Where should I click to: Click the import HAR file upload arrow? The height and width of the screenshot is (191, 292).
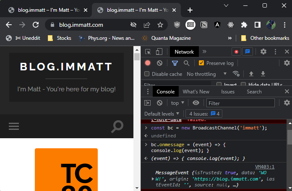coord(251,74)
